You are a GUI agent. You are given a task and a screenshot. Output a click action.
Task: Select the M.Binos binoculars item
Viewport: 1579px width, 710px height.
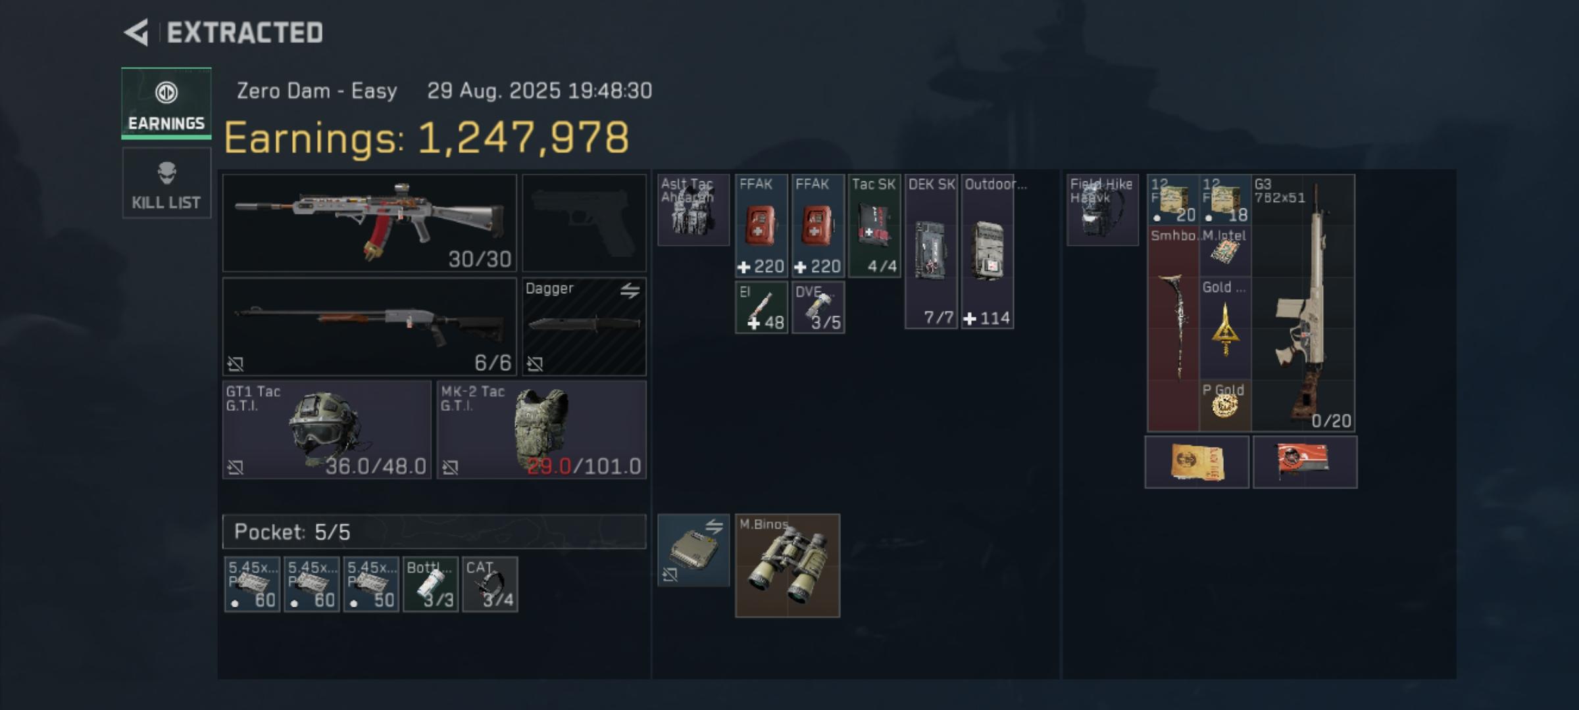pos(788,565)
